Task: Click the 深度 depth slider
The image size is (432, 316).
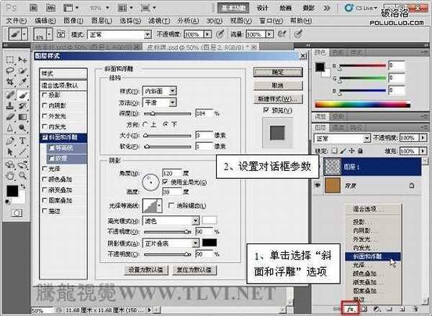Action: pos(167,113)
